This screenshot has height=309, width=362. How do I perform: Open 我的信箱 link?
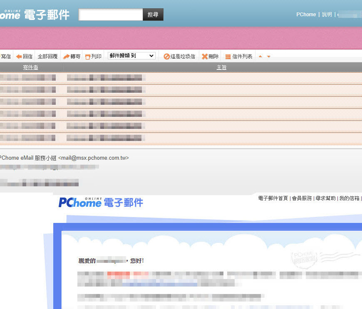click(x=349, y=198)
